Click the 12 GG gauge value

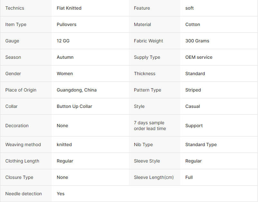(x=63, y=41)
